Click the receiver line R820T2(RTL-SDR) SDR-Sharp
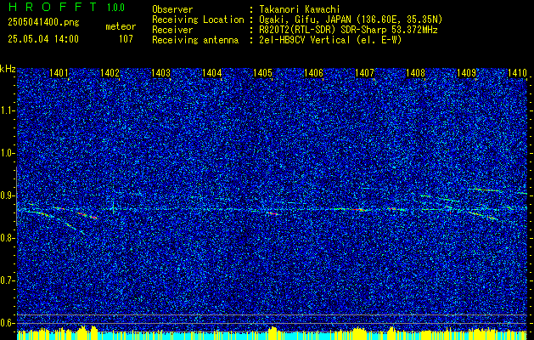Screen dimensions: 534x340 (324, 30)
